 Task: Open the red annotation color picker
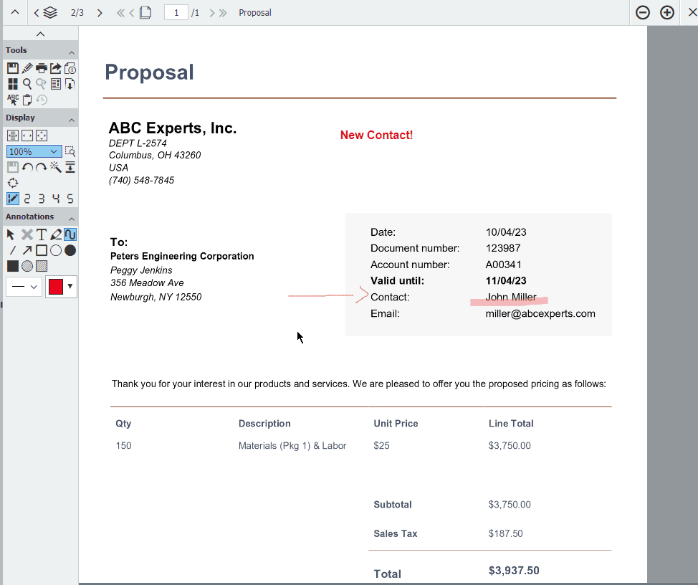pyautogui.click(x=61, y=287)
